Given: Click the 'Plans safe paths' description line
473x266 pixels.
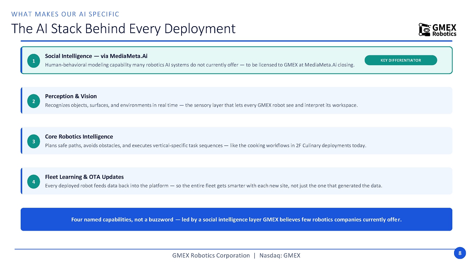Looking at the screenshot, I should tap(206, 146).
